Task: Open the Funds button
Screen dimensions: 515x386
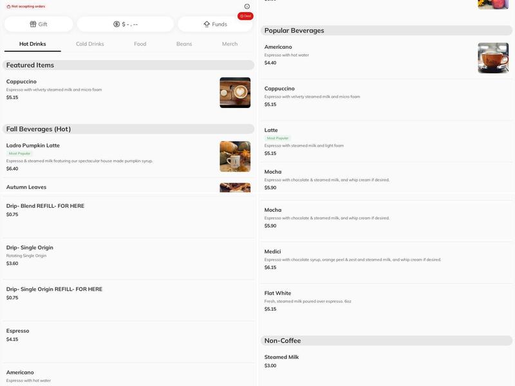Action: (x=215, y=24)
